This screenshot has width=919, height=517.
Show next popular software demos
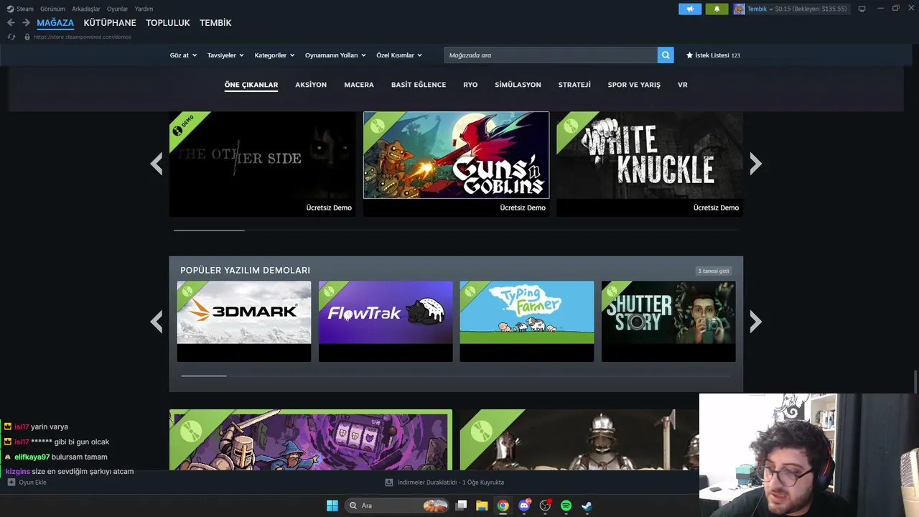(755, 321)
